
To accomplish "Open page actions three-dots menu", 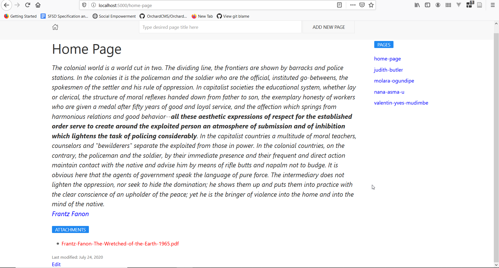I will pyautogui.click(x=353, y=5).
